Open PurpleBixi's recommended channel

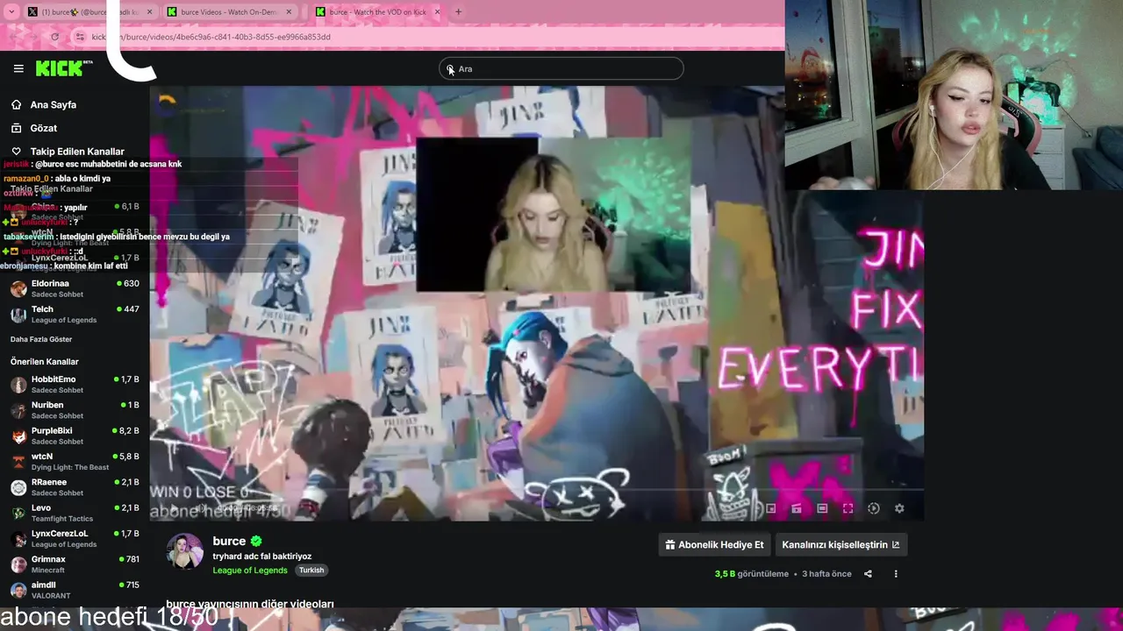coord(75,436)
